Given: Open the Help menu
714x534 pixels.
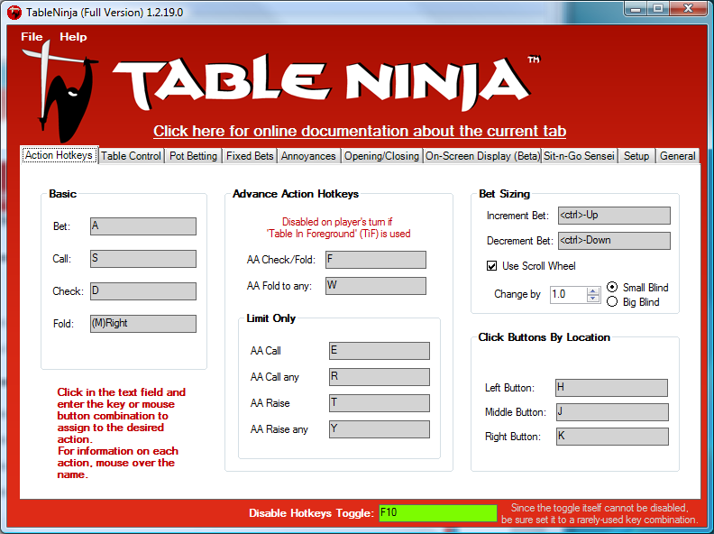Looking at the screenshot, I should [73, 37].
